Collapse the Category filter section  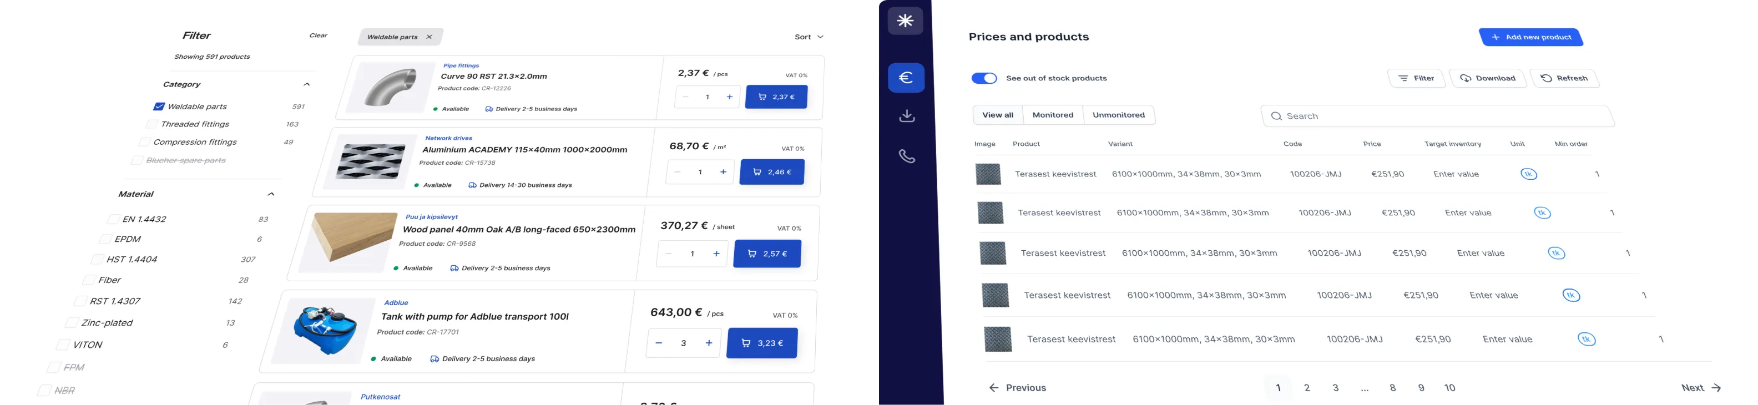click(306, 84)
